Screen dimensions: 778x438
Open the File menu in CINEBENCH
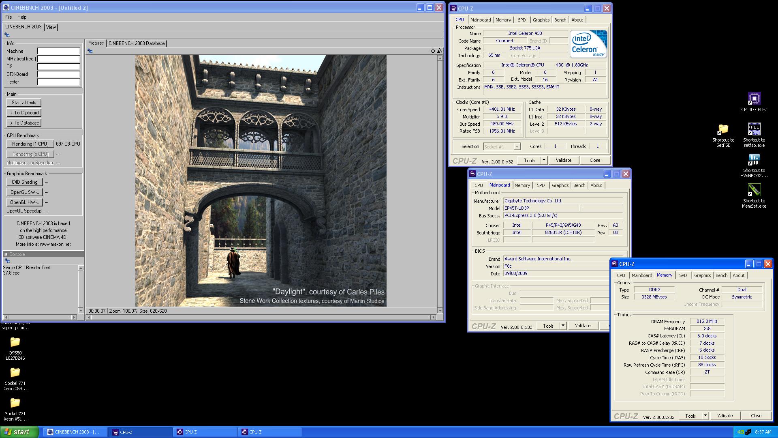click(x=9, y=17)
